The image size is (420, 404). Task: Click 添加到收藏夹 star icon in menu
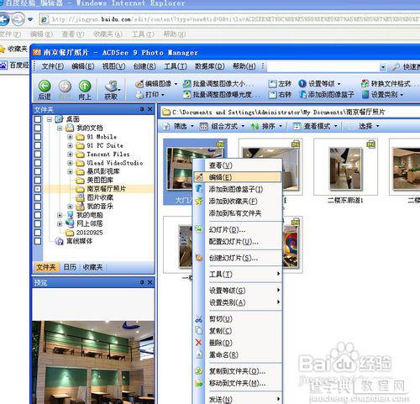pos(198,201)
